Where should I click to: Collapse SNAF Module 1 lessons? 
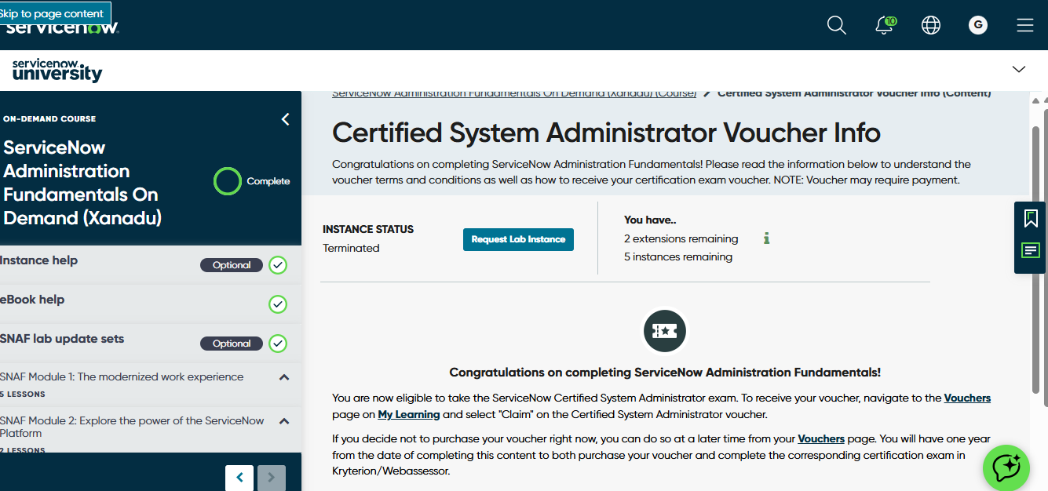click(284, 377)
